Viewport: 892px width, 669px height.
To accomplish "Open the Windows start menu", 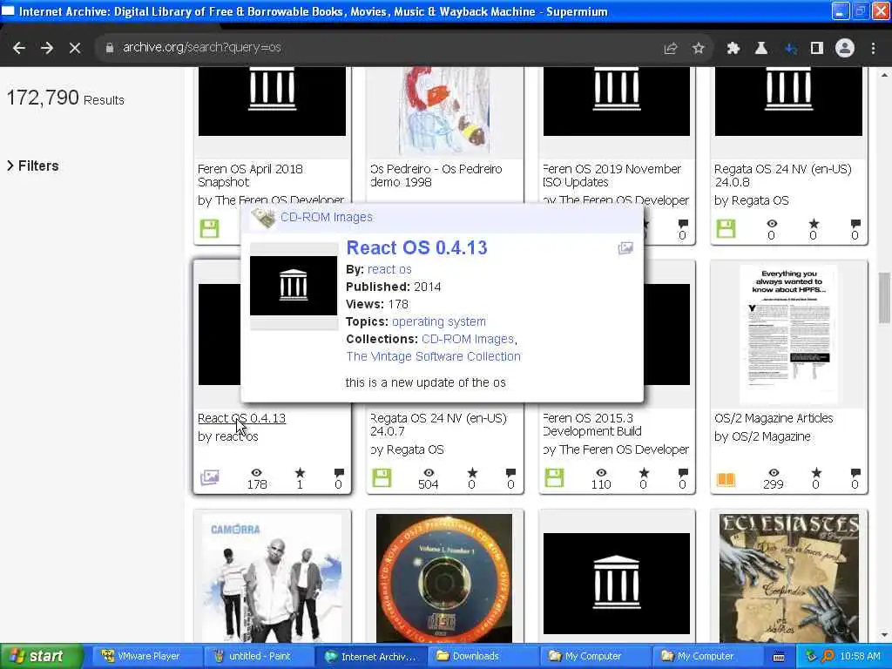I will coord(41,656).
